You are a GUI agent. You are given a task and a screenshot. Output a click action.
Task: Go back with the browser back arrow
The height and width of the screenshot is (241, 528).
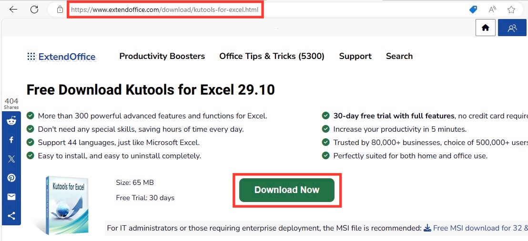(13, 10)
